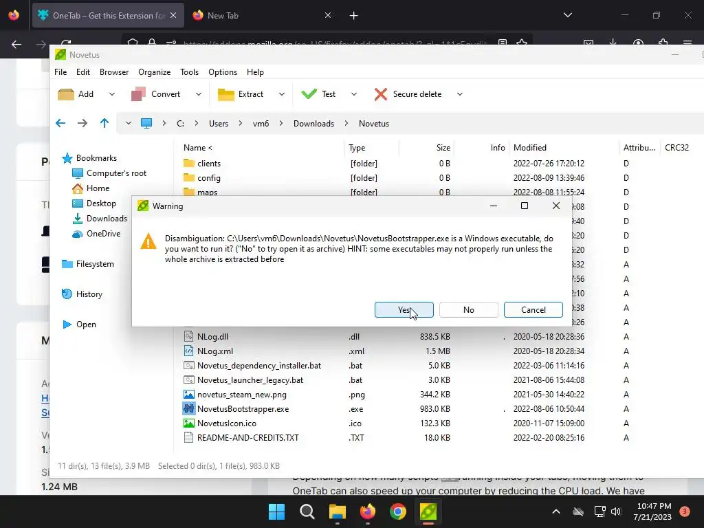Go forward with the right arrow navigation icon
This screenshot has height=528, width=704.
coord(82,123)
